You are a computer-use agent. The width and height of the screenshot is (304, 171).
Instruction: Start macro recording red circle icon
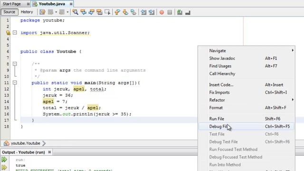pyautogui.click(x=161, y=12)
